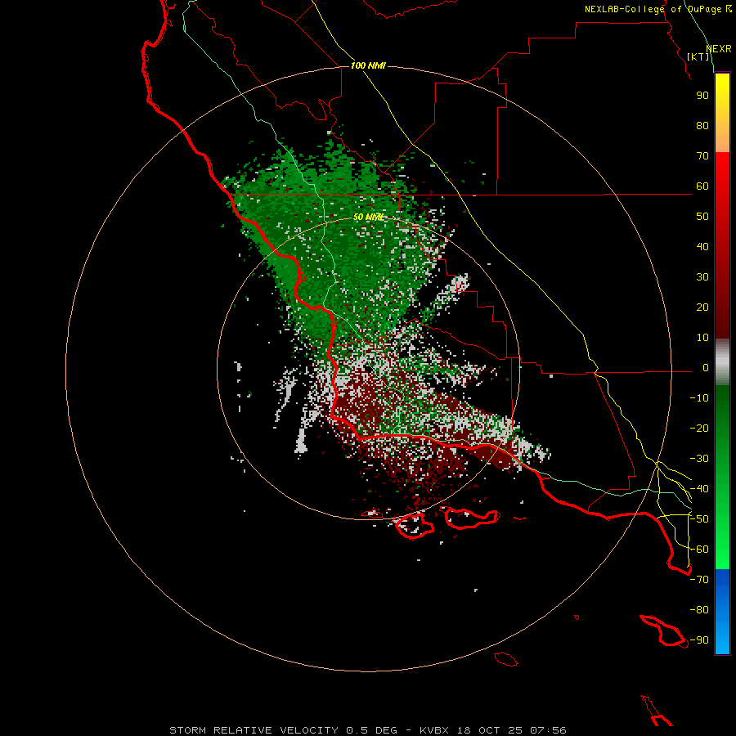Click the 60 value on the velocity scale

tap(702, 186)
